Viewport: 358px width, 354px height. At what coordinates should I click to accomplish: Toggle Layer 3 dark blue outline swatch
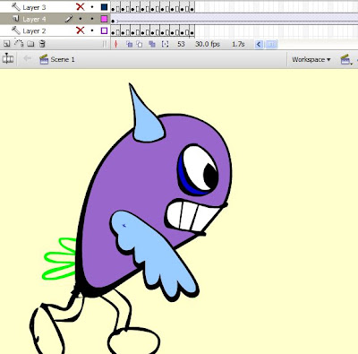(x=104, y=7)
